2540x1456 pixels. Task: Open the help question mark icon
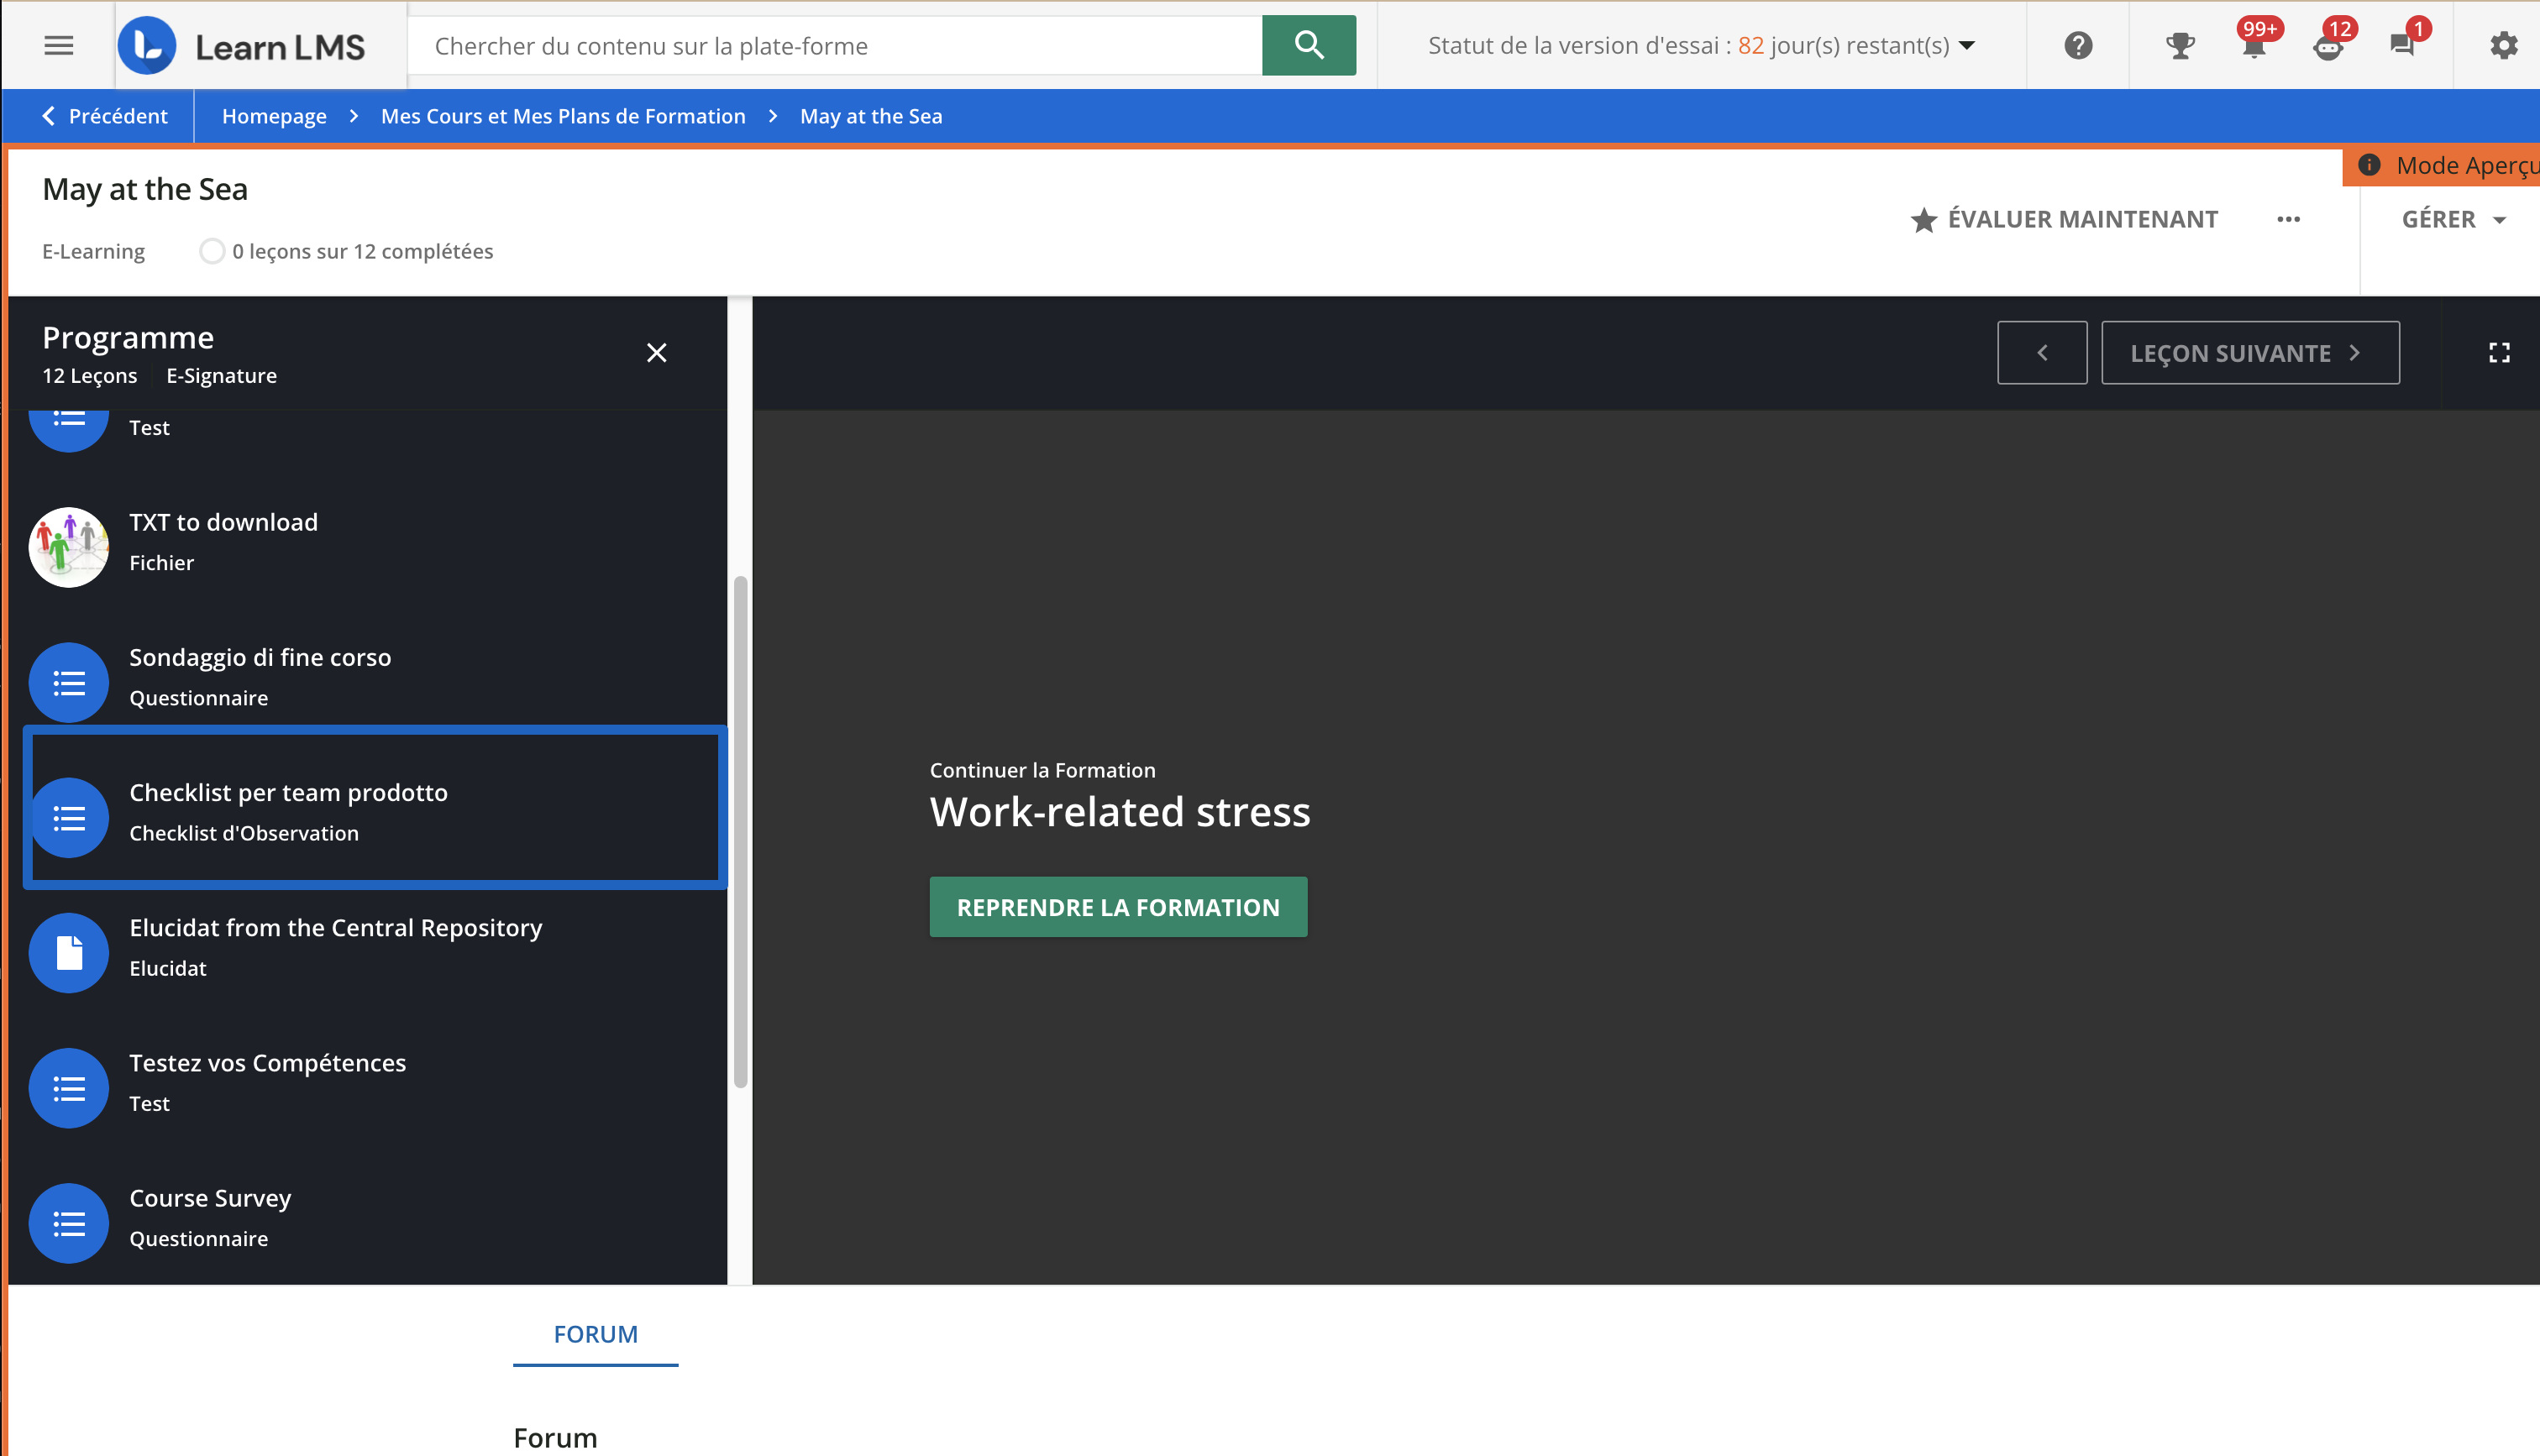[x=2078, y=46]
